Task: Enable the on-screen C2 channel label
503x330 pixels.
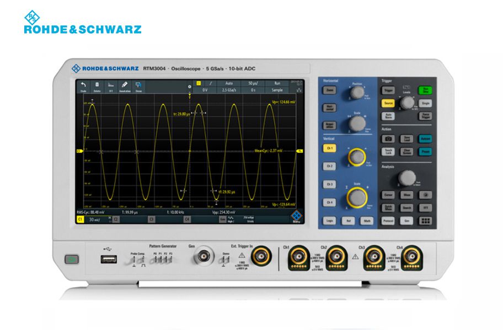Action: point(115,219)
